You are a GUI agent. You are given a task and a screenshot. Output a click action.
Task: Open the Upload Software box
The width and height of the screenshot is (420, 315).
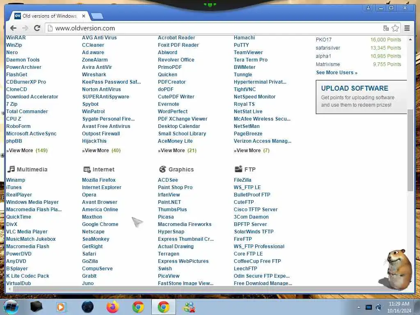[361, 97]
